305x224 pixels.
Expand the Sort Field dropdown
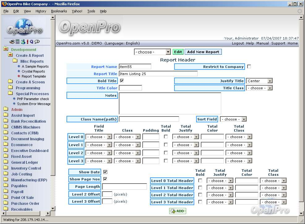[x=233, y=119]
